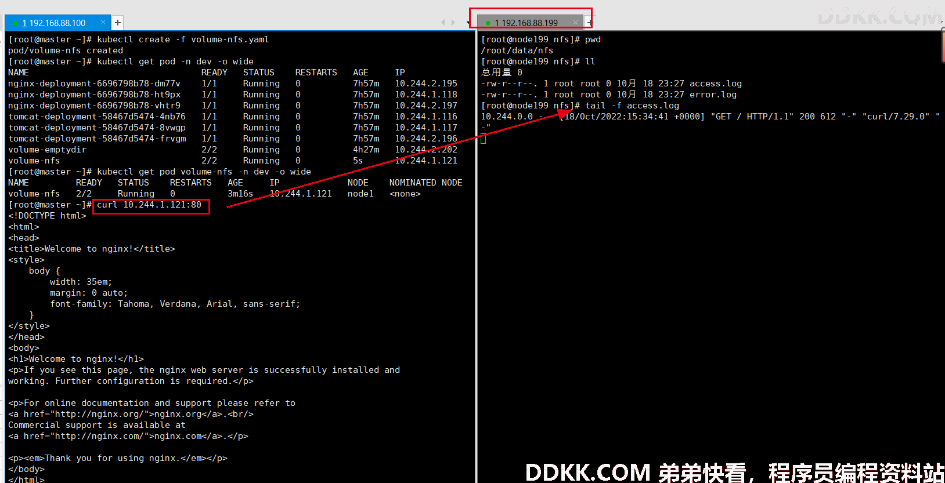Close the 192.168.88.100 session tab

pyautogui.click(x=103, y=23)
